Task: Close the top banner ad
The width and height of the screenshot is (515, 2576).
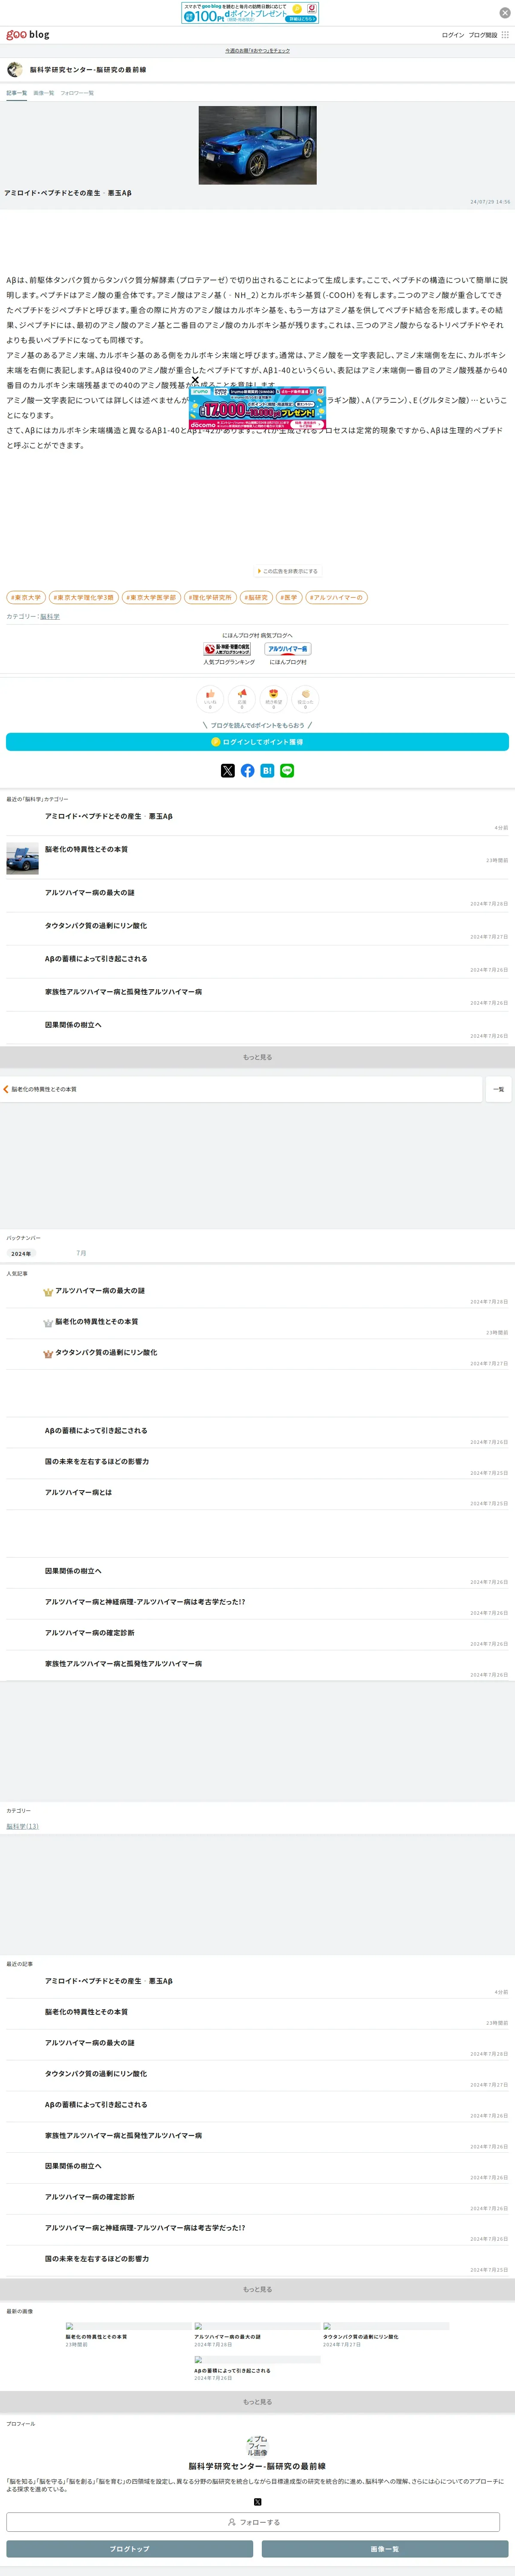Action: tap(505, 13)
